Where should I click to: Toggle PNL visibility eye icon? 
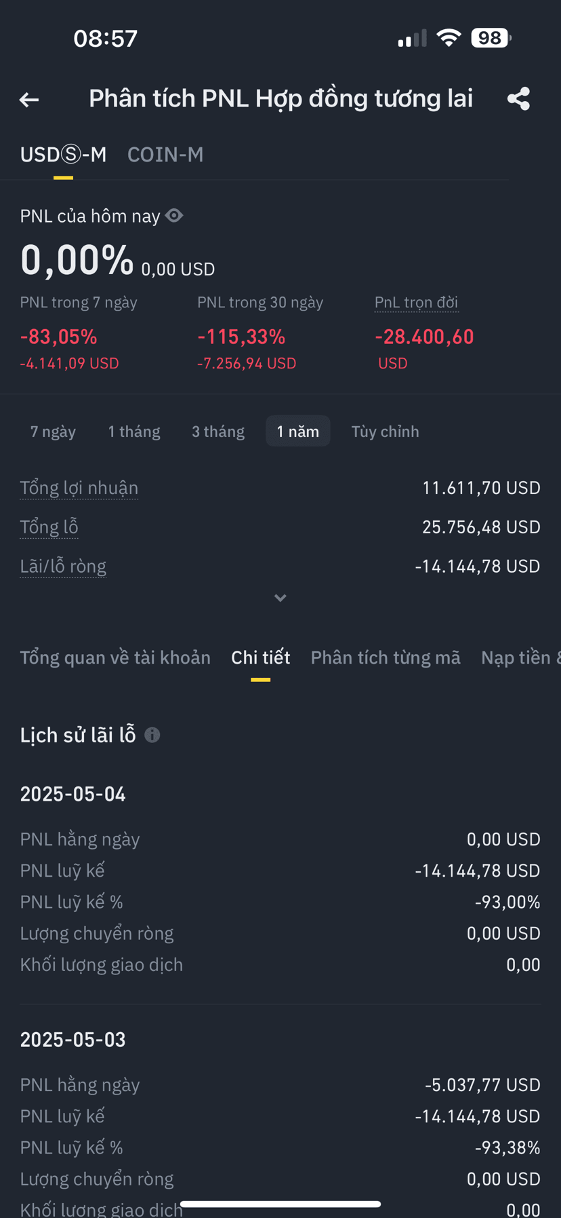(174, 216)
